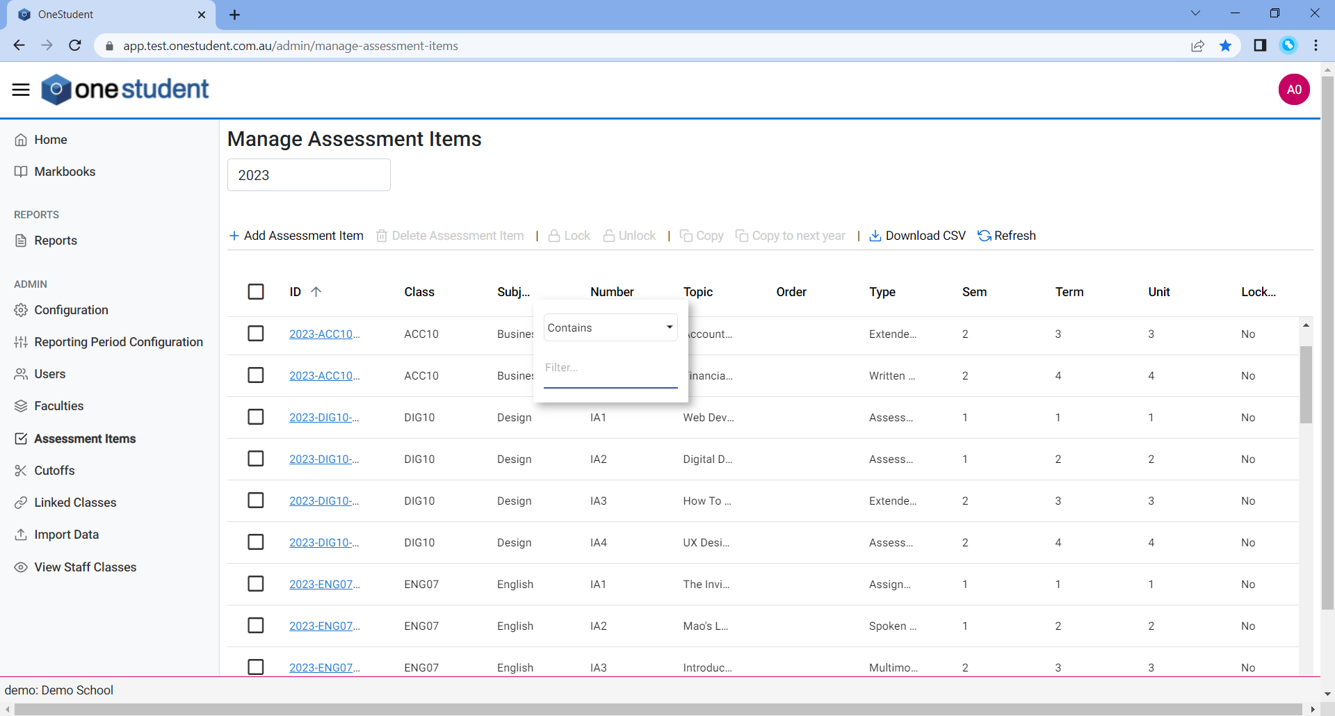Viewport: 1335px width, 716px height.
Task: Select the Cutoffs scissors icon
Action: tap(21, 471)
